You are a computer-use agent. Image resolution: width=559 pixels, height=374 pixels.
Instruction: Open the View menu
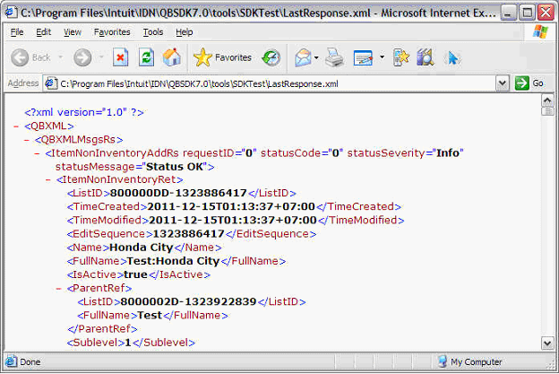[x=73, y=32]
